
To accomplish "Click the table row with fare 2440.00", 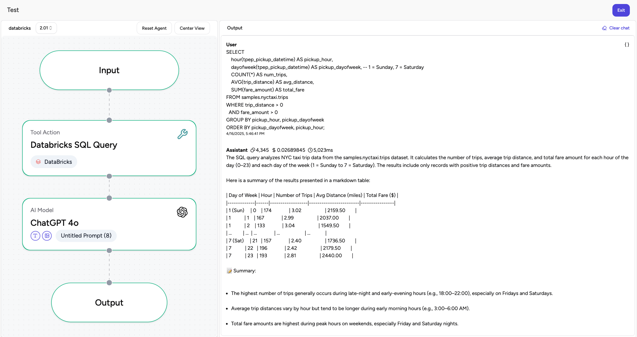I will (290, 256).
